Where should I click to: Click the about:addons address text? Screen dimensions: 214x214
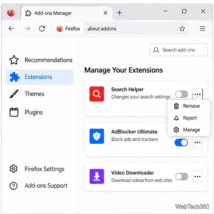tap(102, 29)
